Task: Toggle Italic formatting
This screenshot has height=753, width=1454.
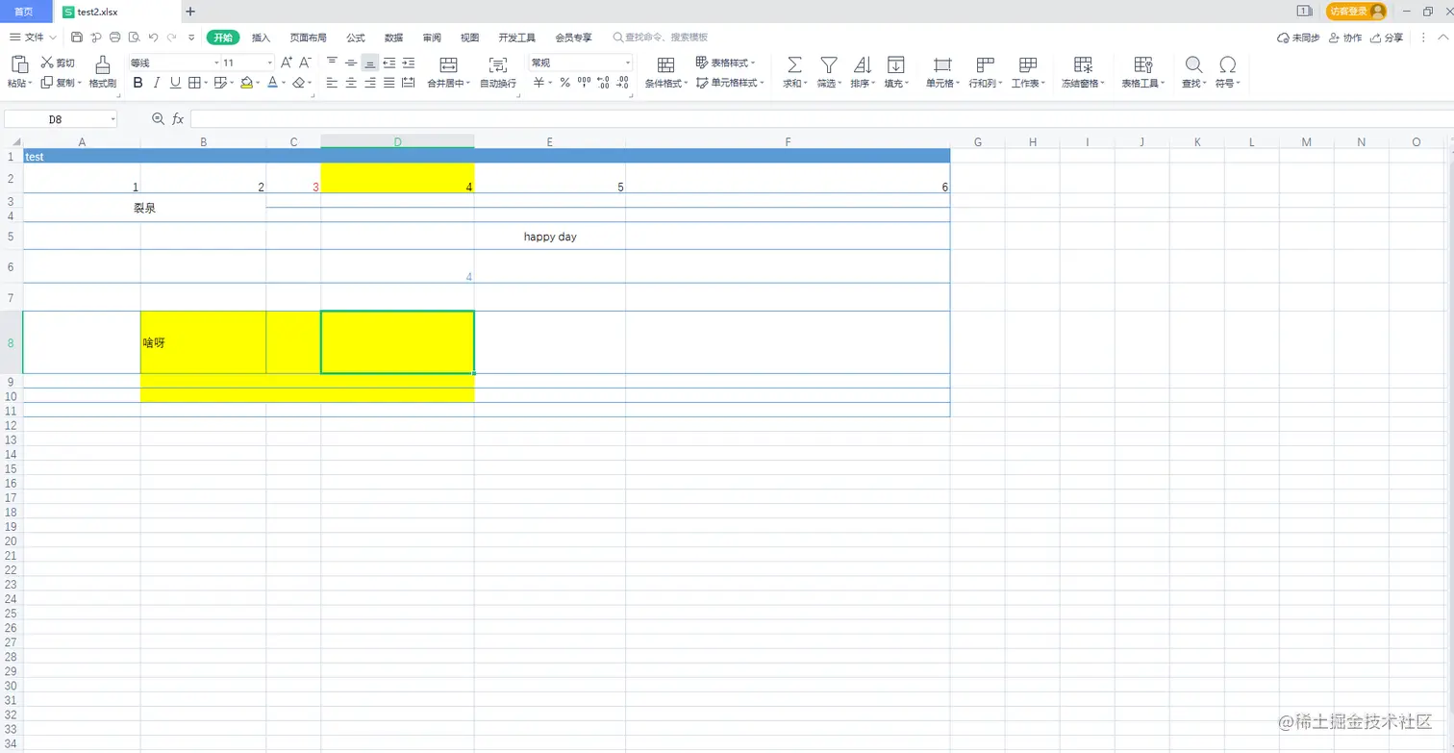Action: (157, 83)
